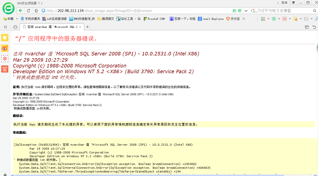Image resolution: width=318 pixels, height=176 pixels.
Task: Go back with the green arrow button
Action: click(x=21, y=11)
